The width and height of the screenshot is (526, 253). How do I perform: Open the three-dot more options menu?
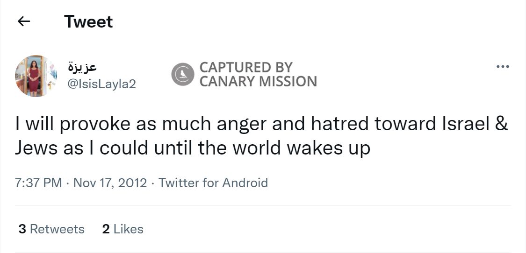pyautogui.click(x=503, y=67)
